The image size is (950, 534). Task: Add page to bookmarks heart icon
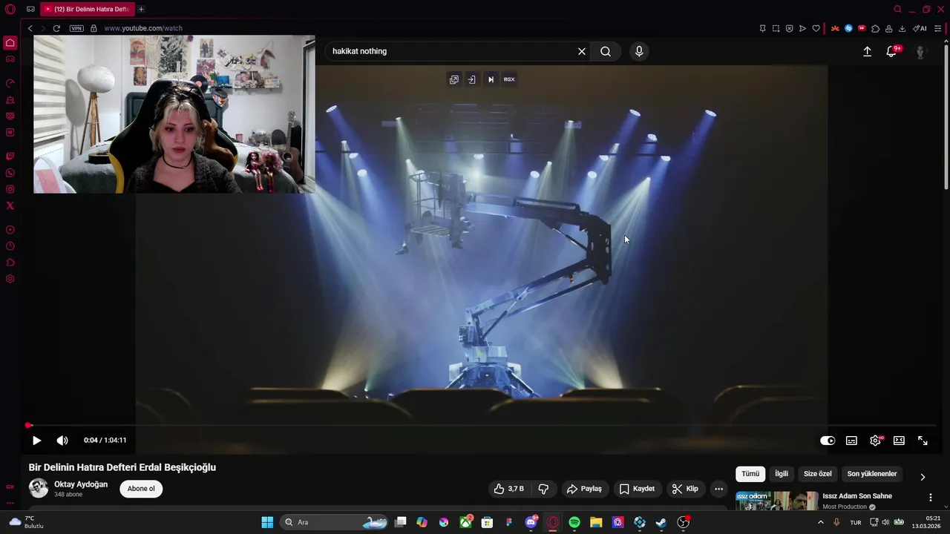(x=816, y=28)
